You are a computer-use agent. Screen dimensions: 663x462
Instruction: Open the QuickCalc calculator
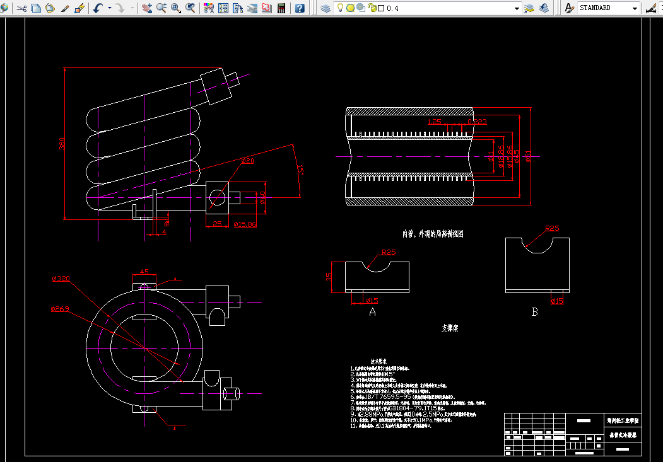coord(281,8)
